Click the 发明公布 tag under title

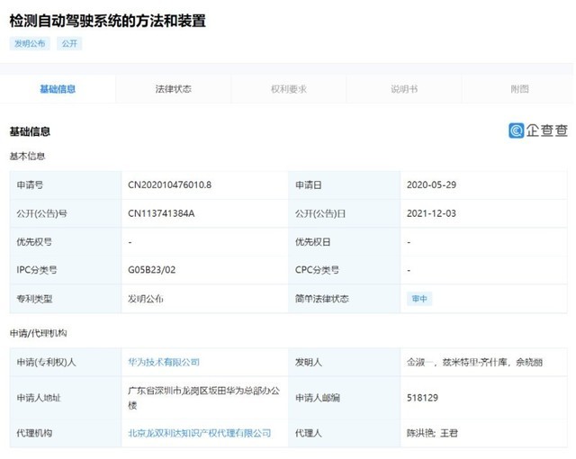(x=30, y=44)
